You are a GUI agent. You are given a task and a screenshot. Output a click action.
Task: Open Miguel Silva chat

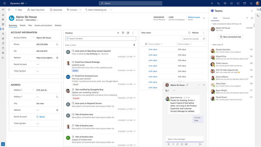231,58
